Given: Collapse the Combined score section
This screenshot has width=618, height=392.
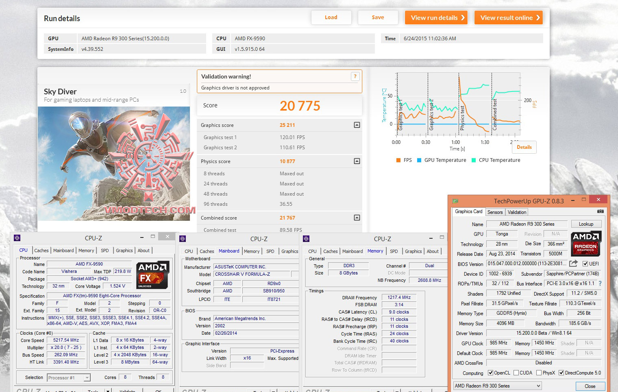Looking at the screenshot, I should coord(357,218).
